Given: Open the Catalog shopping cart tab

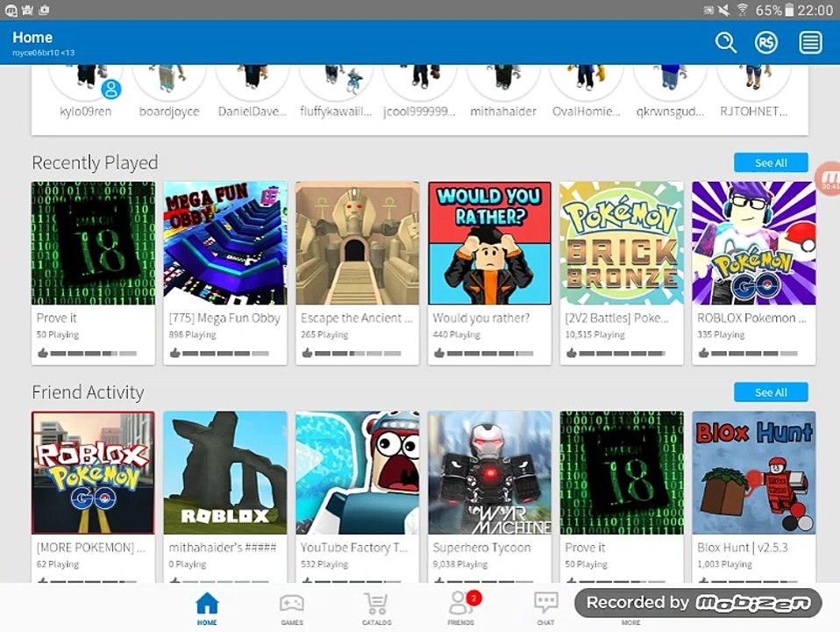Looking at the screenshot, I should click(377, 608).
